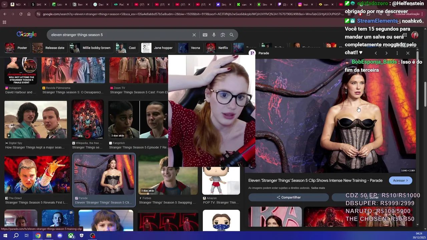
Task: Open File Explorer from the taskbar
Action: click(49, 236)
